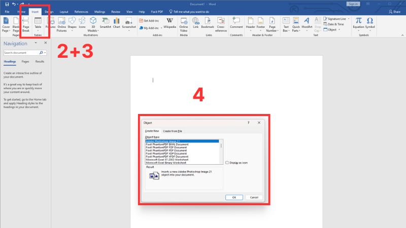The width and height of the screenshot is (406, 228).
Task: Switch to the Review tab
Action: [x=116, y=12]
